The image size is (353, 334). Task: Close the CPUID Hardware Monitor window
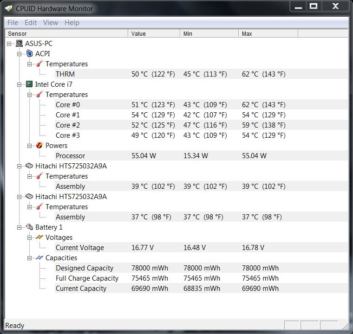[335, 6]
